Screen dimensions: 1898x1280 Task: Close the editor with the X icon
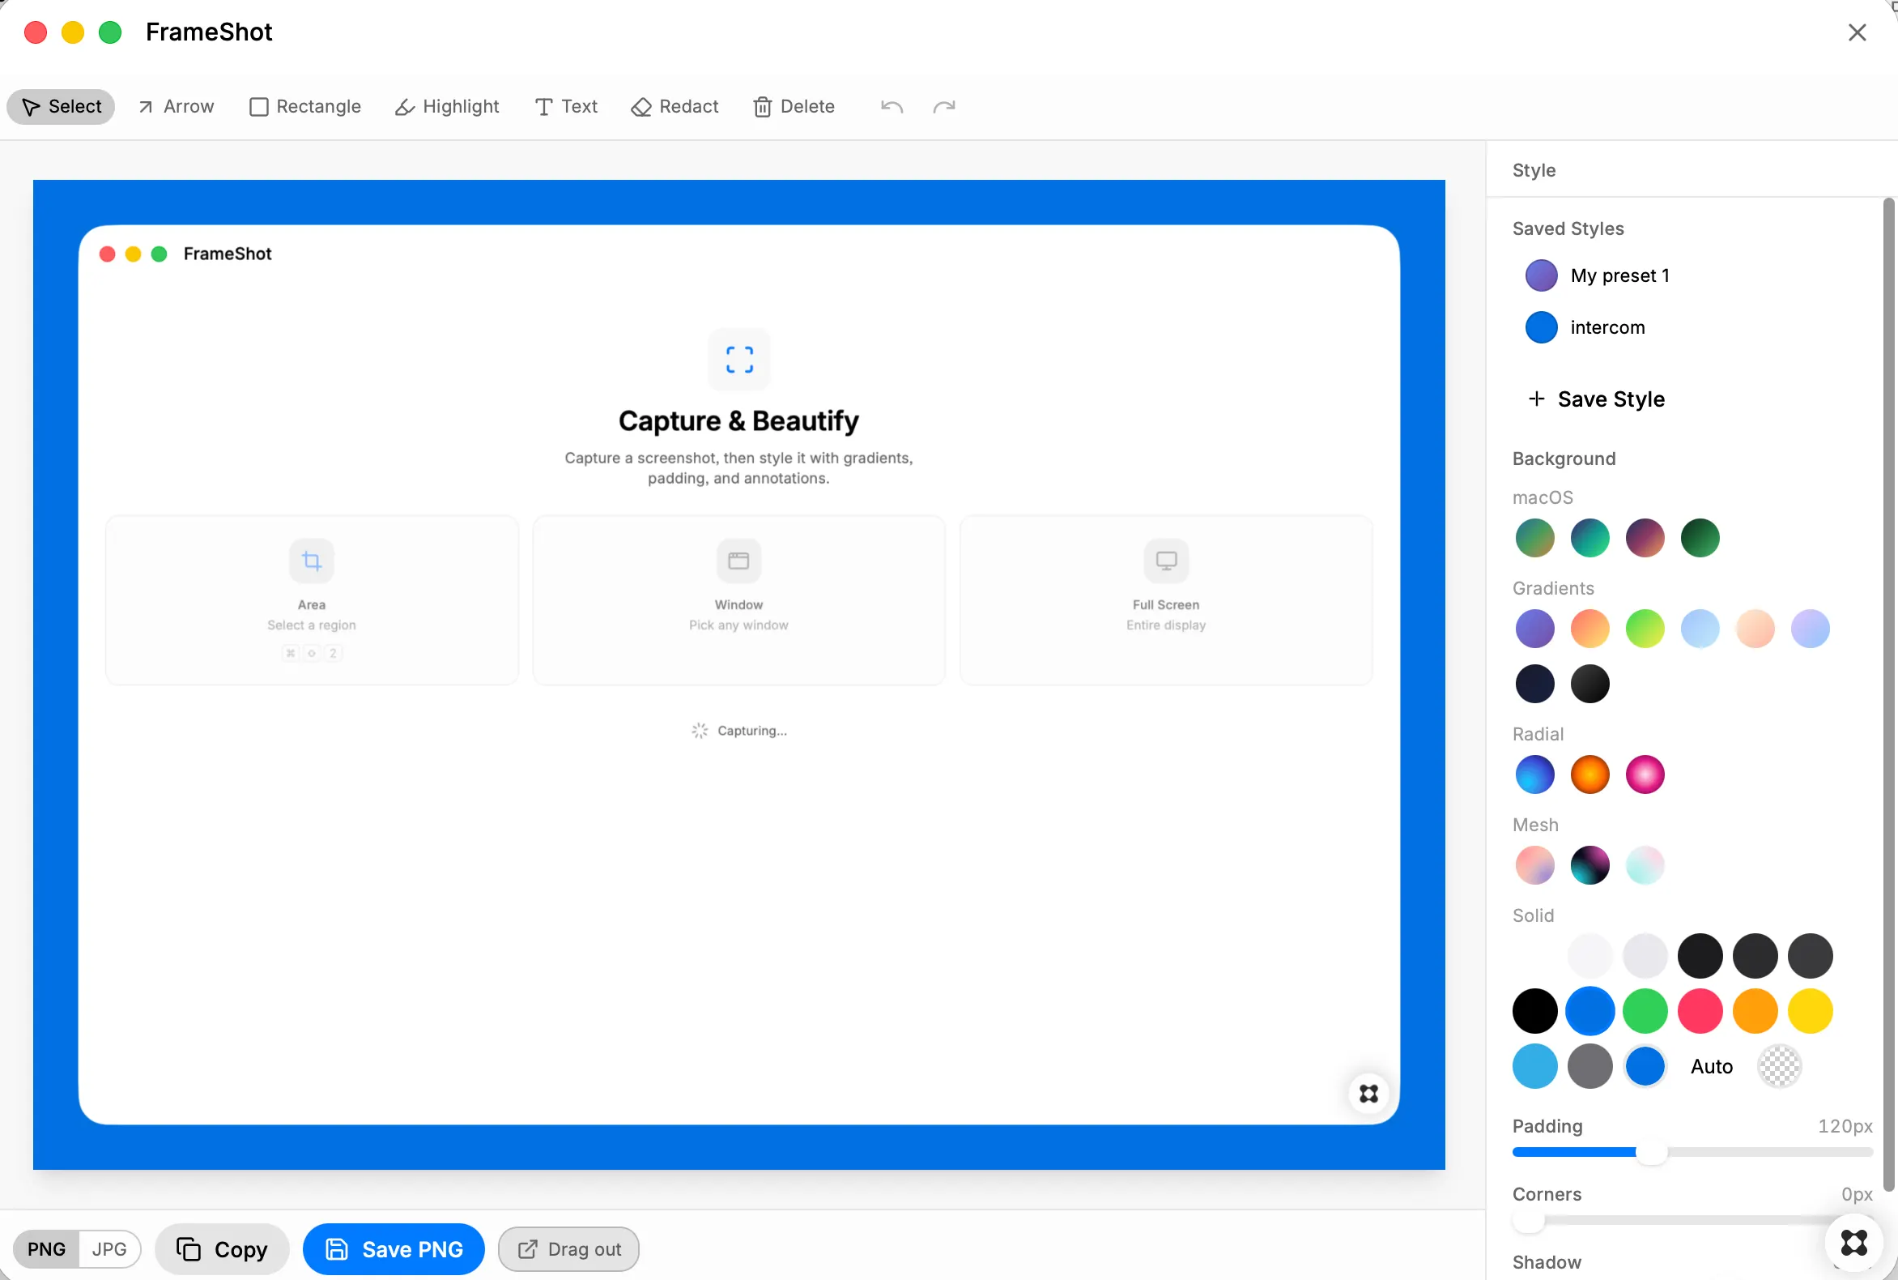[x=1858, y=32]
